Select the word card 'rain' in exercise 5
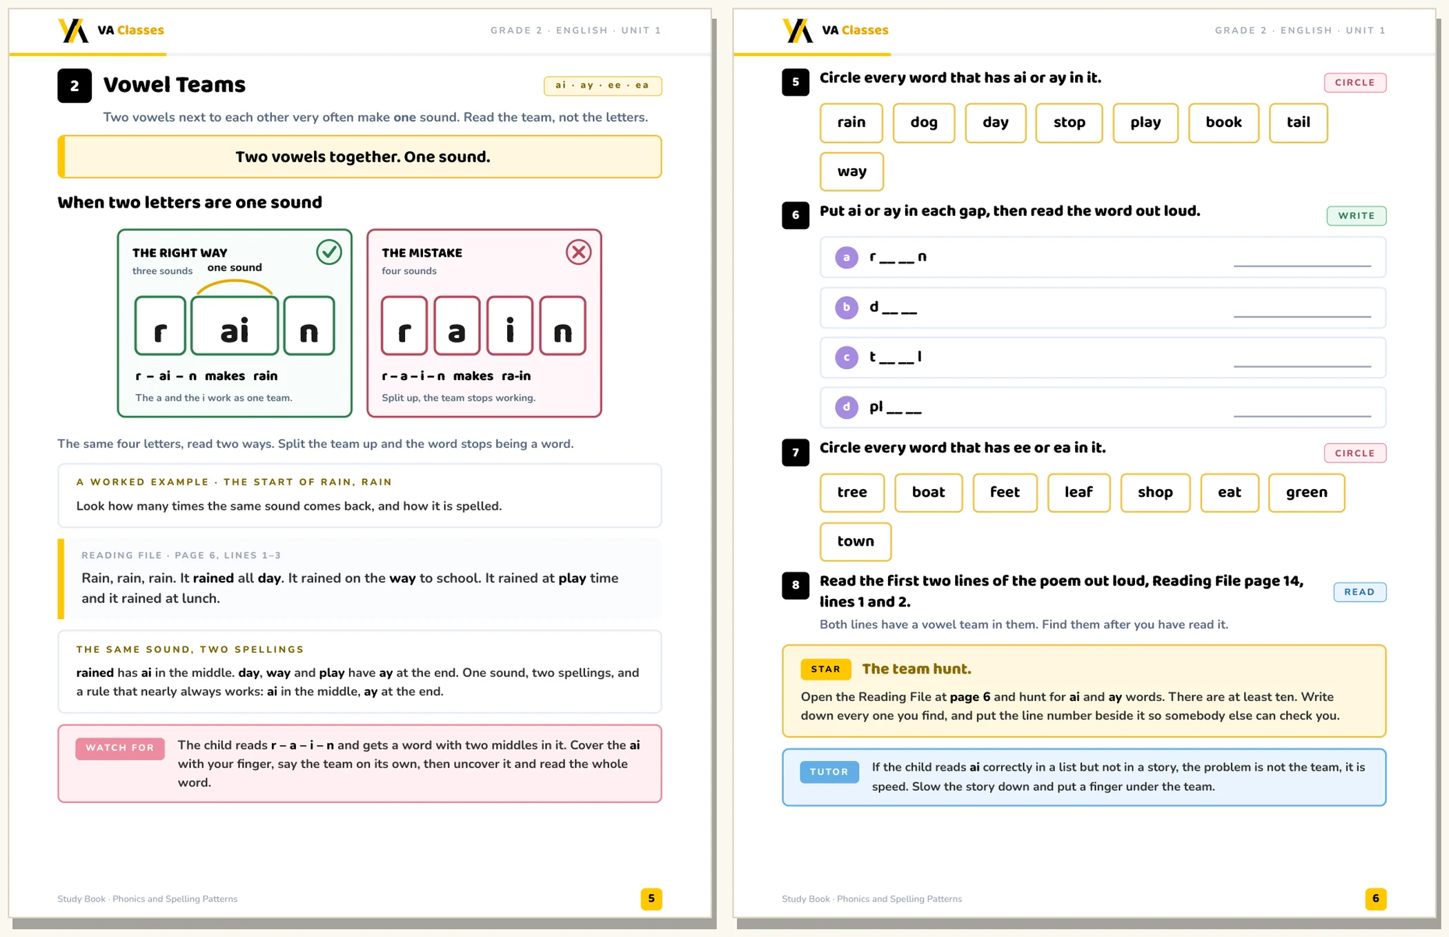Viewport: 1449px width, 937px height. point(851,123)
